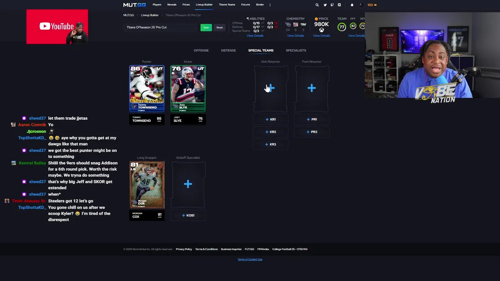The image size is (500, 281).
Task: Edit the lineup name field
Action: pos(161,27)
